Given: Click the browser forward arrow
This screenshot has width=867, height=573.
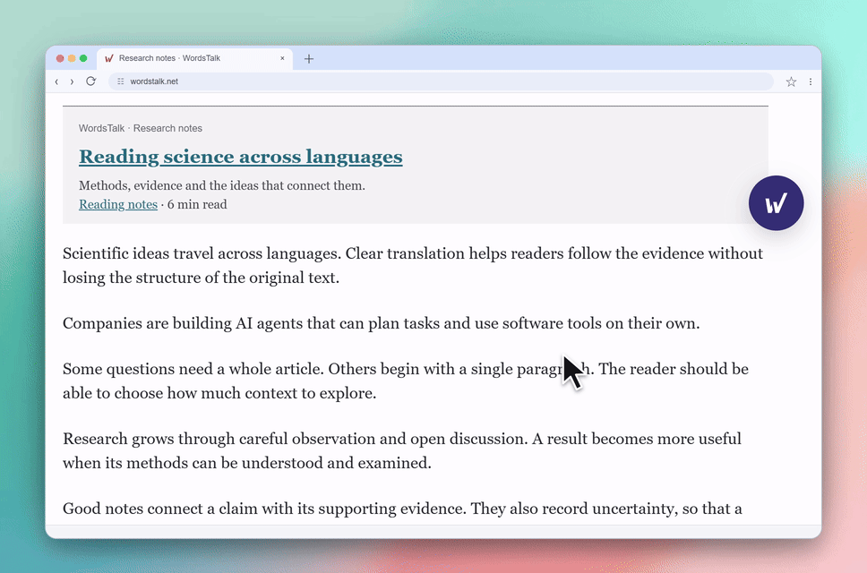Looking at the screenshot, I should click(72, 81).
